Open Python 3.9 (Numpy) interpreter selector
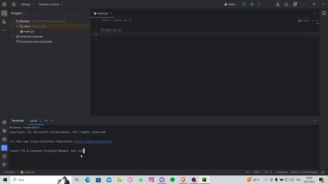 [x=304, y=172]
